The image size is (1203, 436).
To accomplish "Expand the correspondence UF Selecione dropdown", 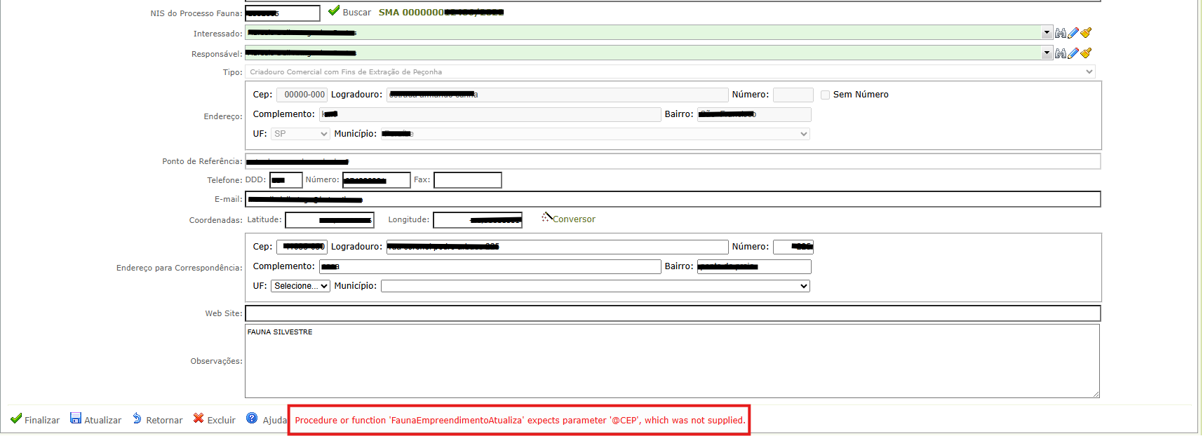I will 300,286.
